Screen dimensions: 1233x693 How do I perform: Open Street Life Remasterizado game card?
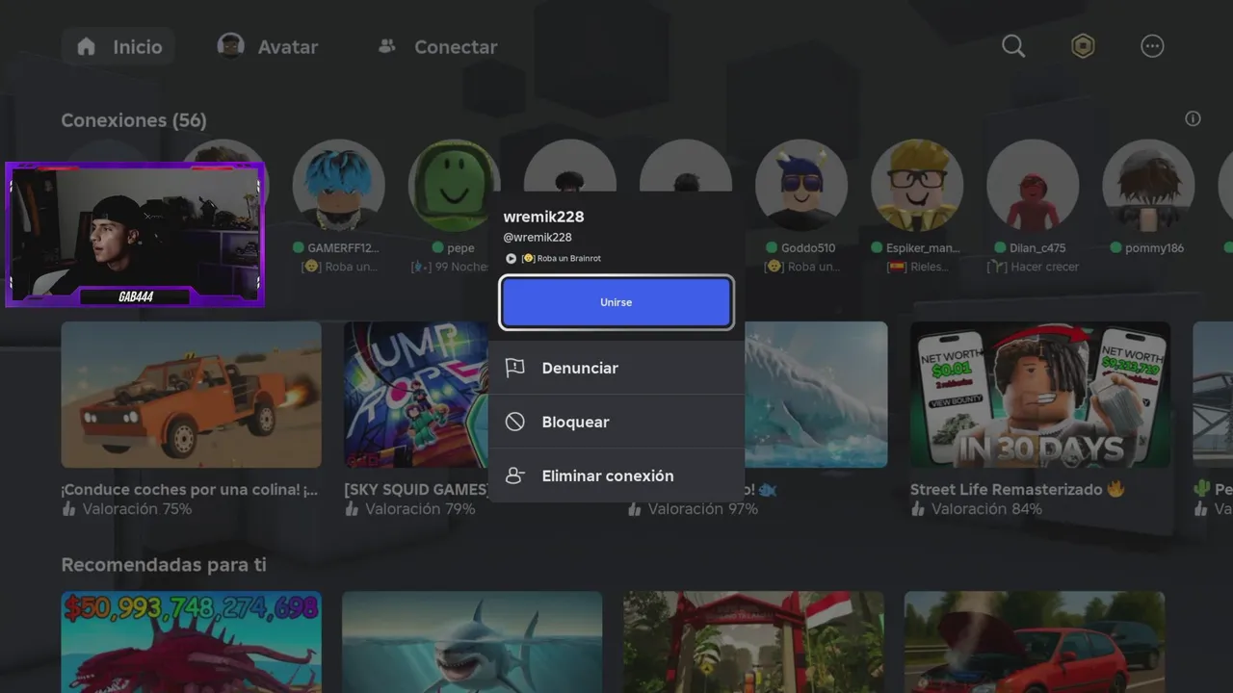[1040, 395]
